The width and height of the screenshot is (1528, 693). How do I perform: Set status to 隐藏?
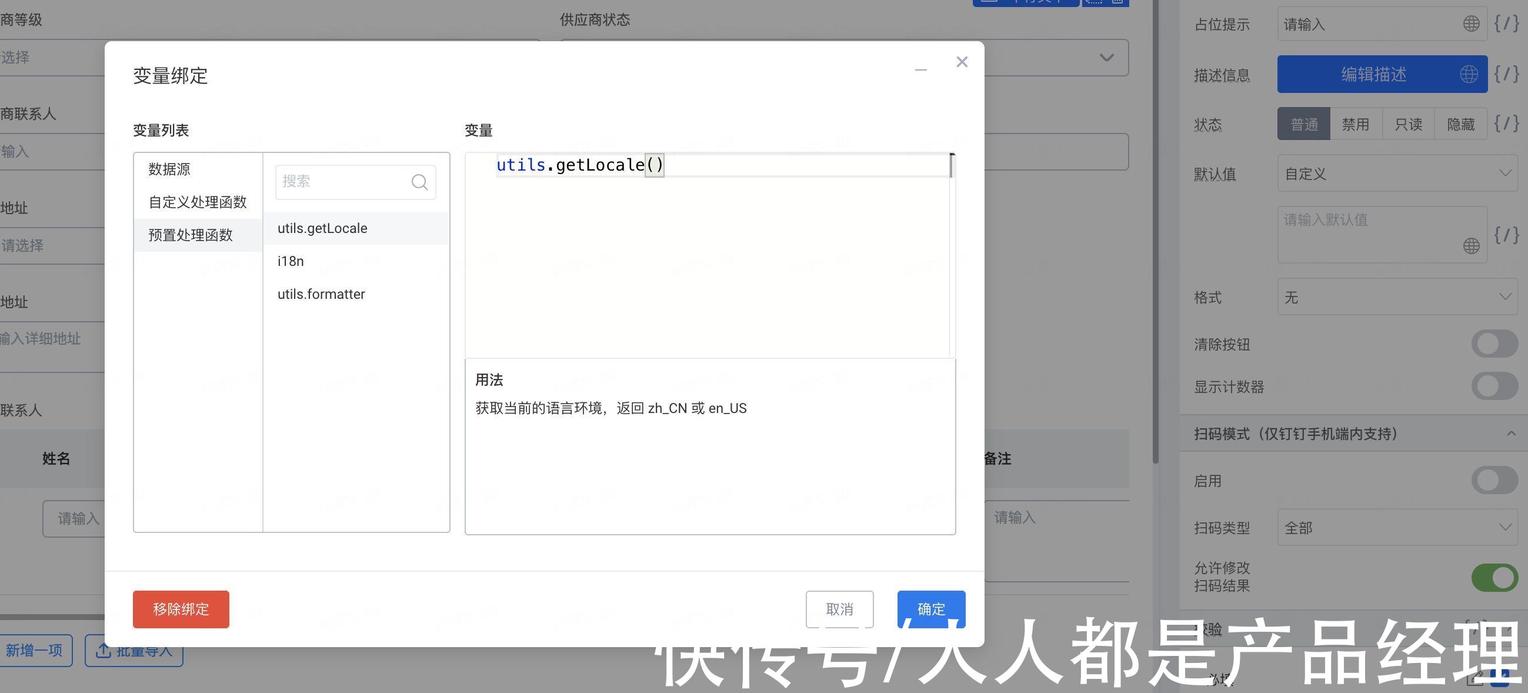1460,124
